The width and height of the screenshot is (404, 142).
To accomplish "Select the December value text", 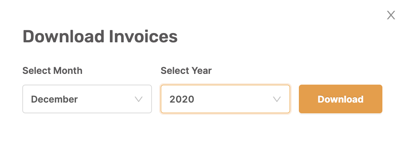I will click(54, 99).
